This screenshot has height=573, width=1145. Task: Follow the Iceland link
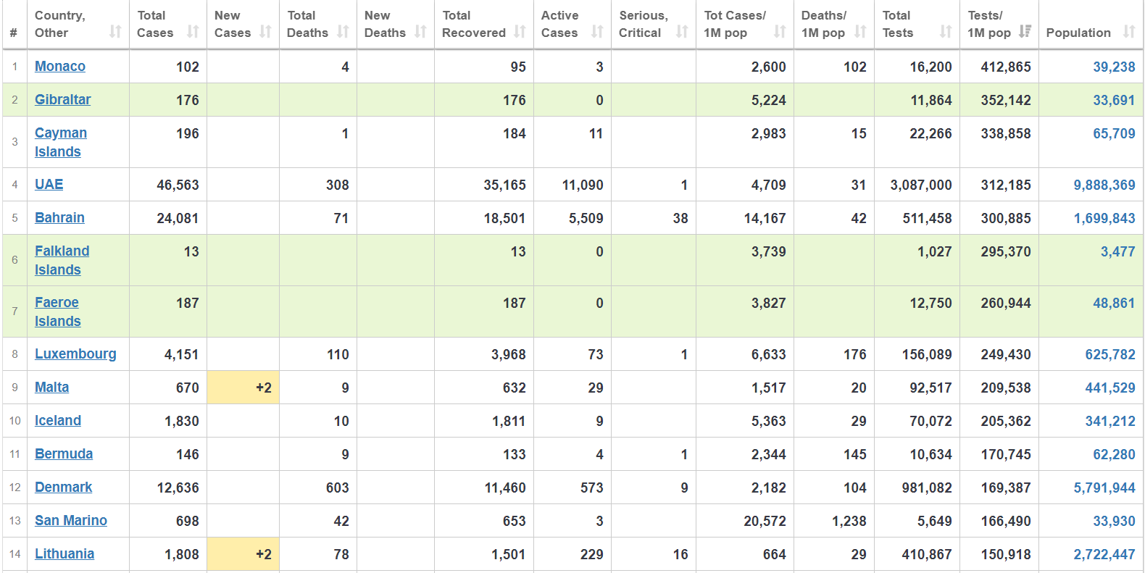pos(58,420)
